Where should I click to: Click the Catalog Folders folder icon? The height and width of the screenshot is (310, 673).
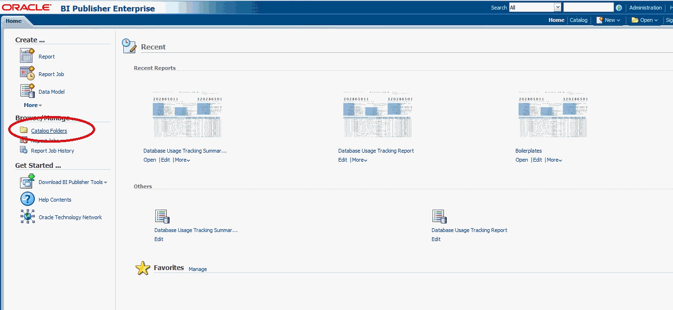coord(24,130)
